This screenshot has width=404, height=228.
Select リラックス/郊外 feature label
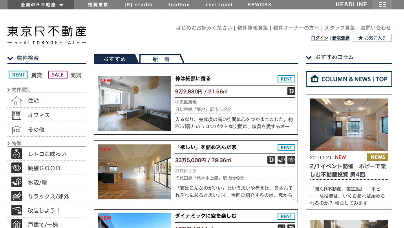(48, 197)
